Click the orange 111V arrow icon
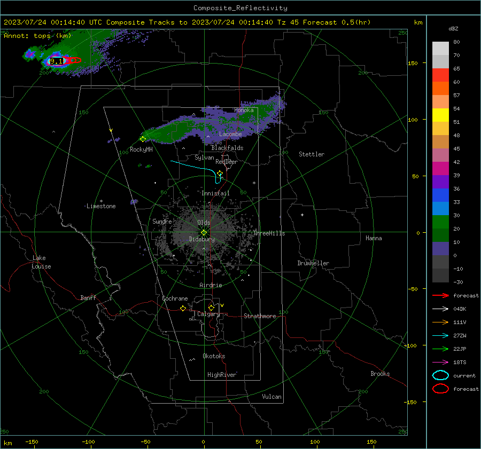The width and height of the screenshot is (481, 449). (440, 322)
